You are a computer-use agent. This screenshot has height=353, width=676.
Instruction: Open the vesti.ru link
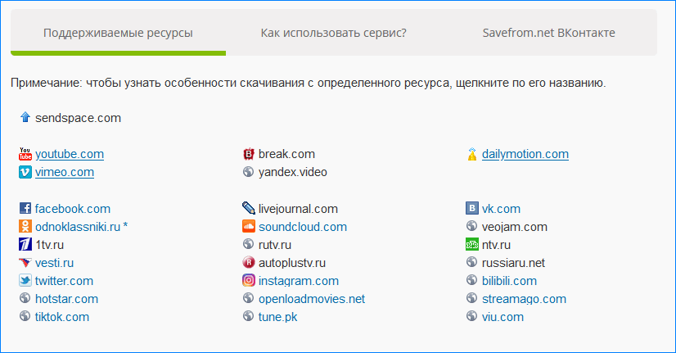pos(54,263)
